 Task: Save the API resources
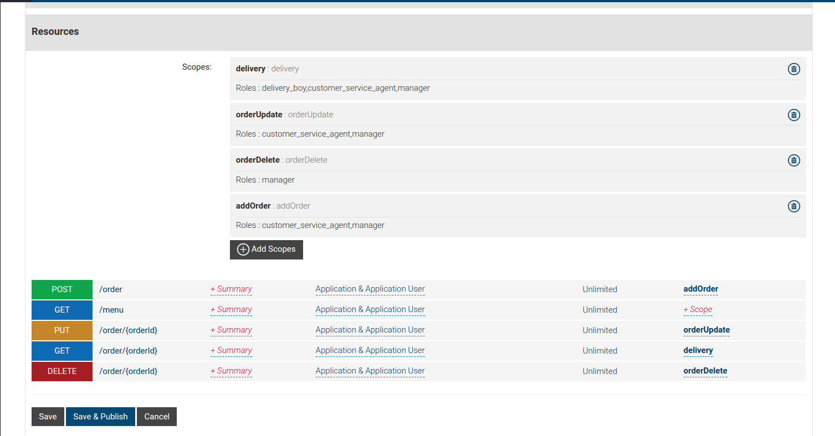tap(48, 416)
